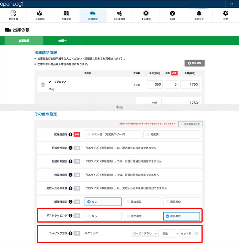Click the 10個 stock count text

(x=137, y=85)
